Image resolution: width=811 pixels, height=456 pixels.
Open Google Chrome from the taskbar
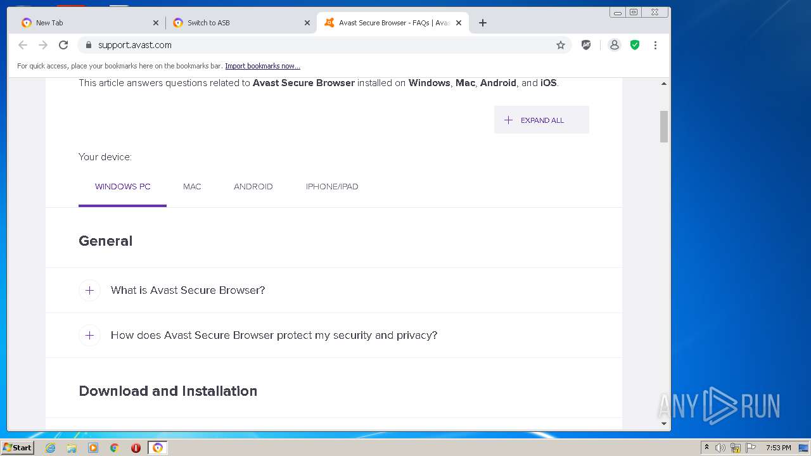pos(115,448)
